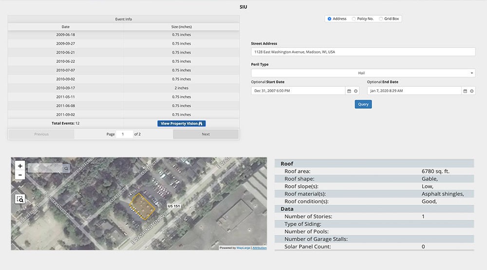The image size is (487, 270).
Task: Select event date 2011-05-11
Action: click(66, 97)
